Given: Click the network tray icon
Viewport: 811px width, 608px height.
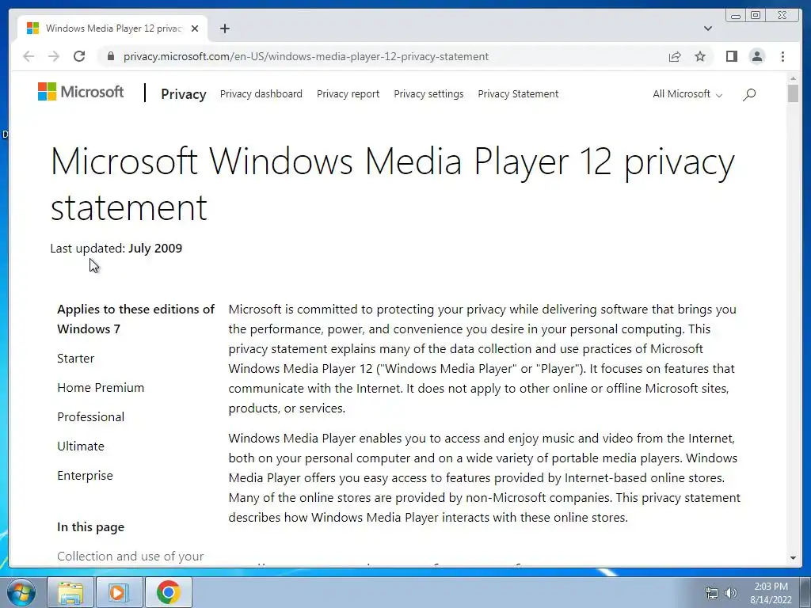Looking at the screenshot, I should click(712, 593).
